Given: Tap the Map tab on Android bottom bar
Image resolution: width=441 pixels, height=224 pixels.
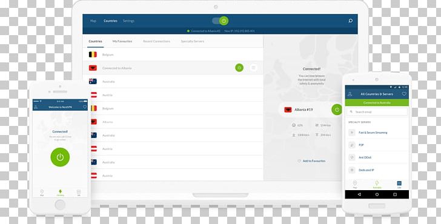Looking at the screenshot, I should click(355, 185).
